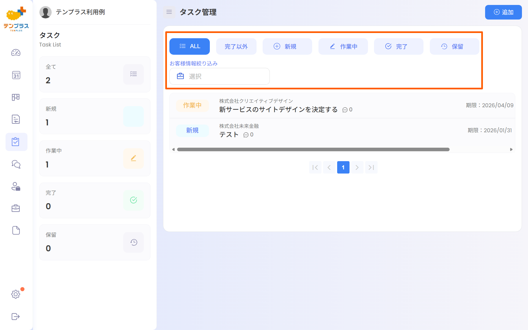Click the 新規 status badge on テスト task

pyautogui.click(x=192, y=130)
